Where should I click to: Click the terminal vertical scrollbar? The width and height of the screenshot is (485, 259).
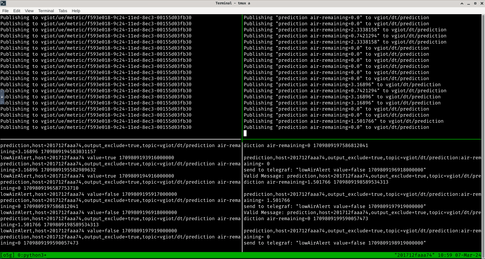[x=483, y=136]
